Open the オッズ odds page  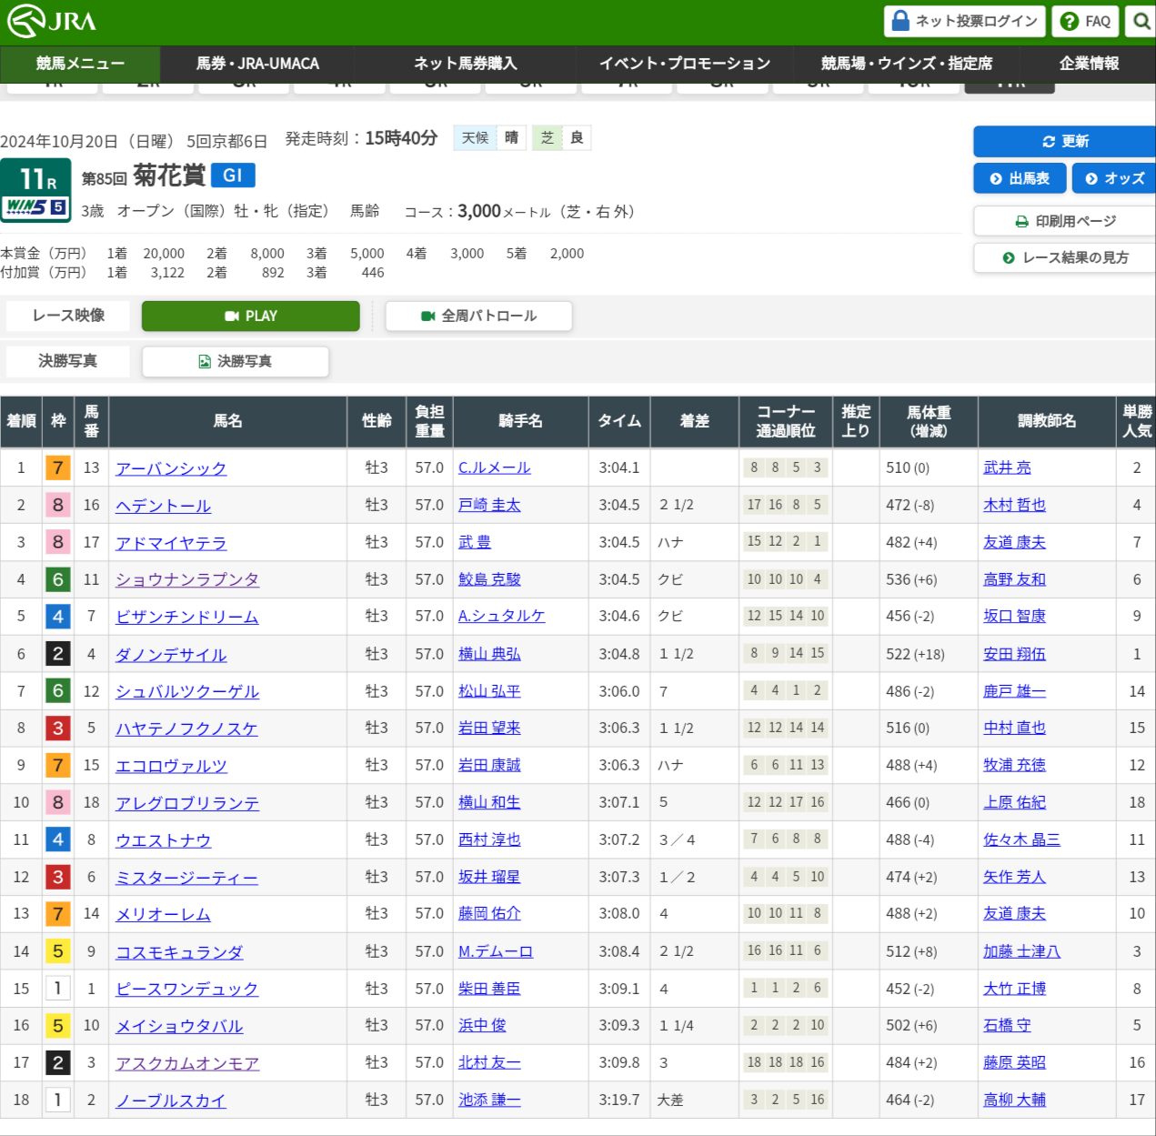(1114, 178)
